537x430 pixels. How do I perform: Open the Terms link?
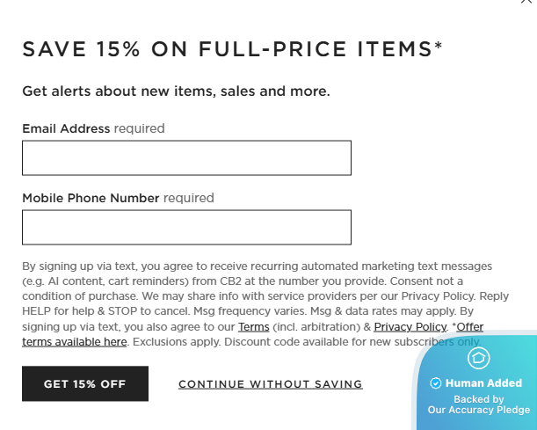[x=254, y=327]
